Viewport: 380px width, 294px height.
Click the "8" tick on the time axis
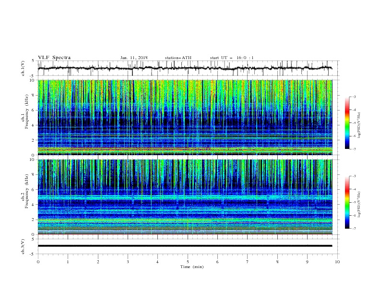pyautogui.click(x=277, y=262)
